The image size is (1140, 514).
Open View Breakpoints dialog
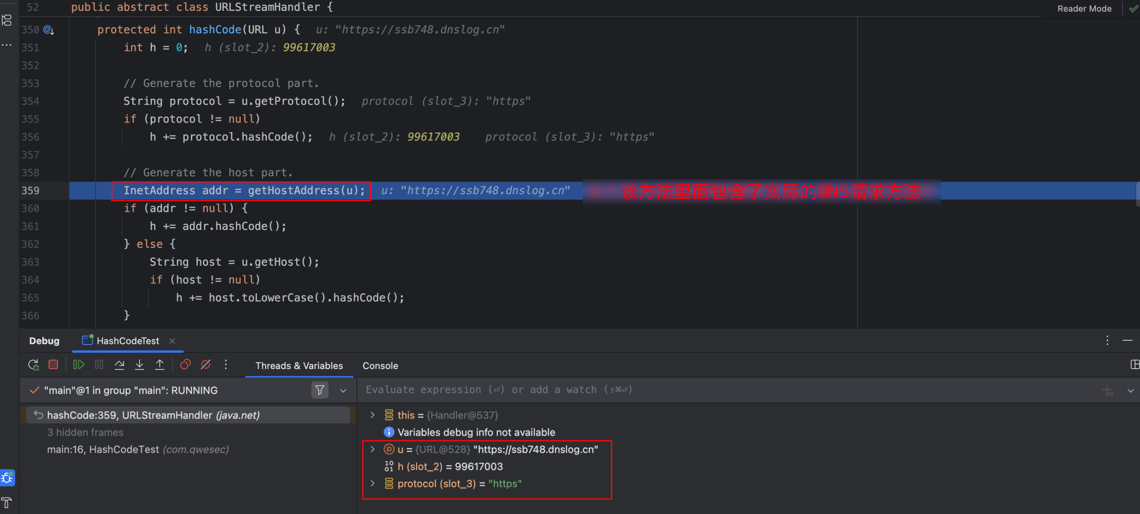coord(185,365)
